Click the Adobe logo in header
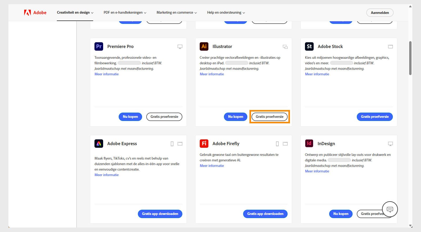This screenshot has width=421, height=232. click(35, 13)
